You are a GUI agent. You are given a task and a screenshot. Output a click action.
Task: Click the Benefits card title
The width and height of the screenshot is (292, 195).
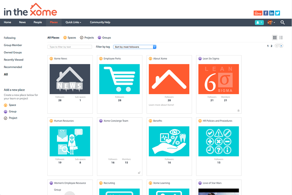pyautogui.click(x=158, y=121)
